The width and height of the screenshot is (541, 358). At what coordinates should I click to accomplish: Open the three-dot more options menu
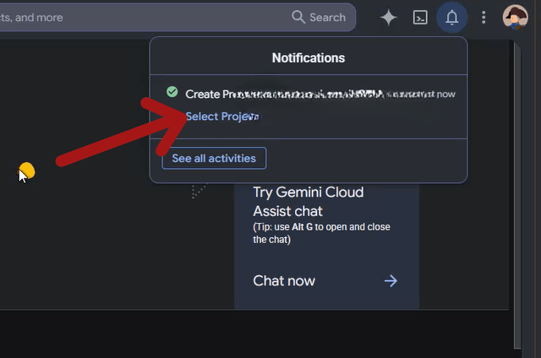(484, 17)
